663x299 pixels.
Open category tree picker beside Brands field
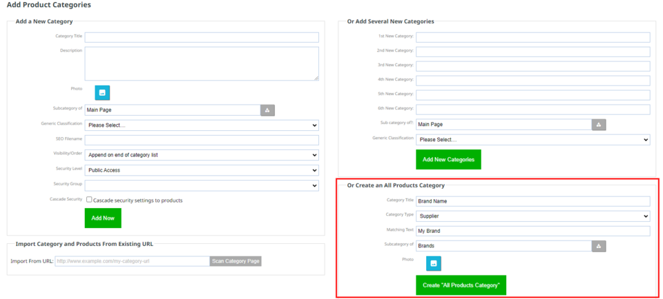[599, 246]
